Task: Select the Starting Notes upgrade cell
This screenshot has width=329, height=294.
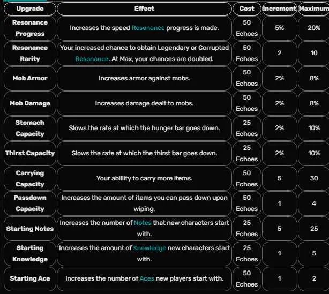Action: point(30,228)
